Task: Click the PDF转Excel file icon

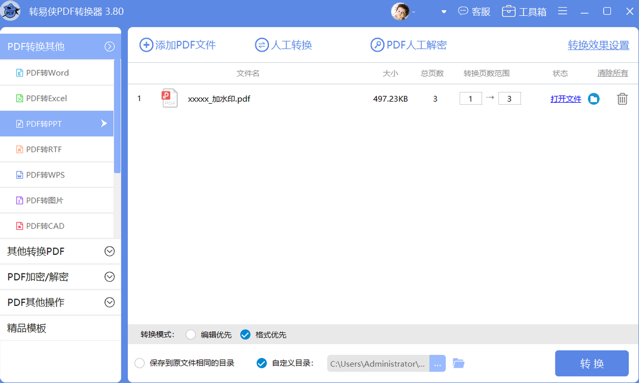Action: (20, 98)
